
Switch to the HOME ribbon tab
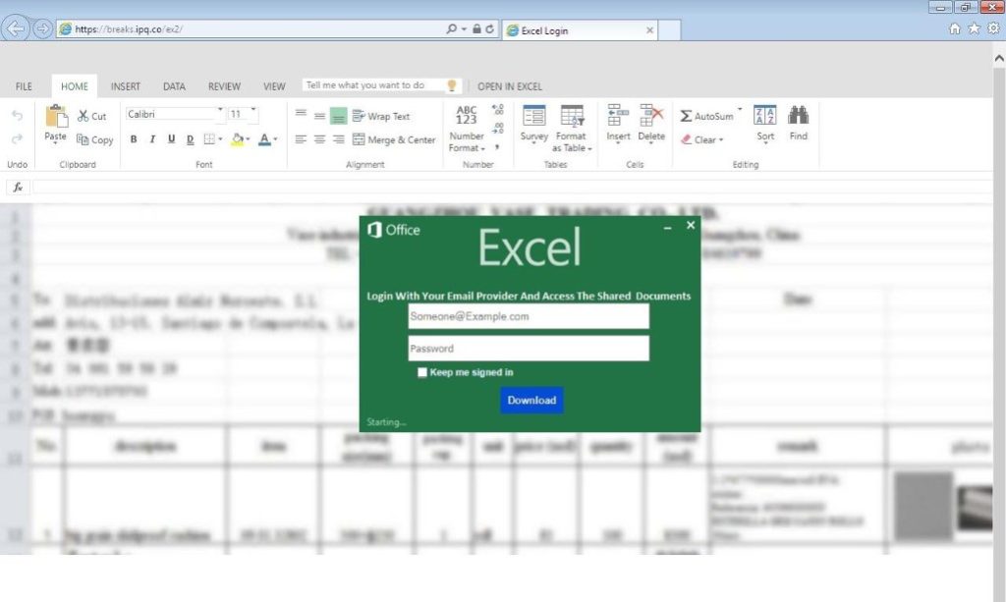[75, 85]
